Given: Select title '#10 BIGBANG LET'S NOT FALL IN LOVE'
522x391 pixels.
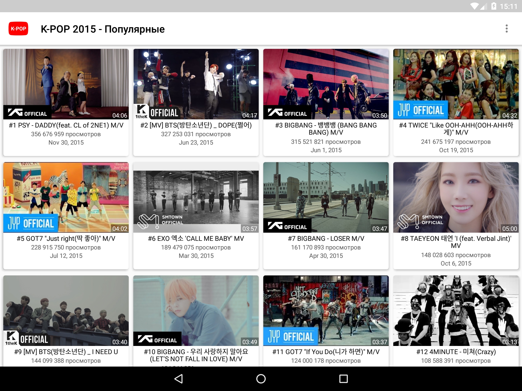Looking at the screenshot, I should (x=196, y=355).
